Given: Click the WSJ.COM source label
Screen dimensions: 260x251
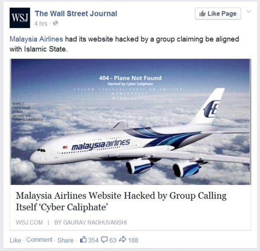Looking at the screenshot, I should [29, 222].
